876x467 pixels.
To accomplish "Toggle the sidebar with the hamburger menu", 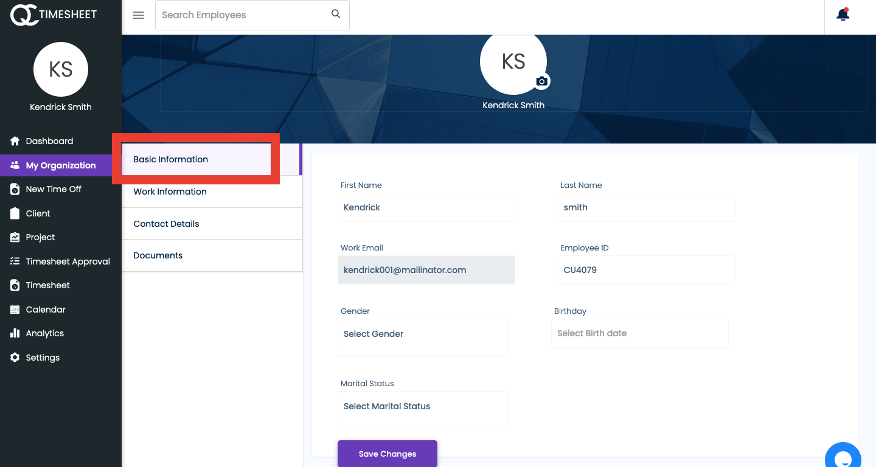I will coord(138,15).
